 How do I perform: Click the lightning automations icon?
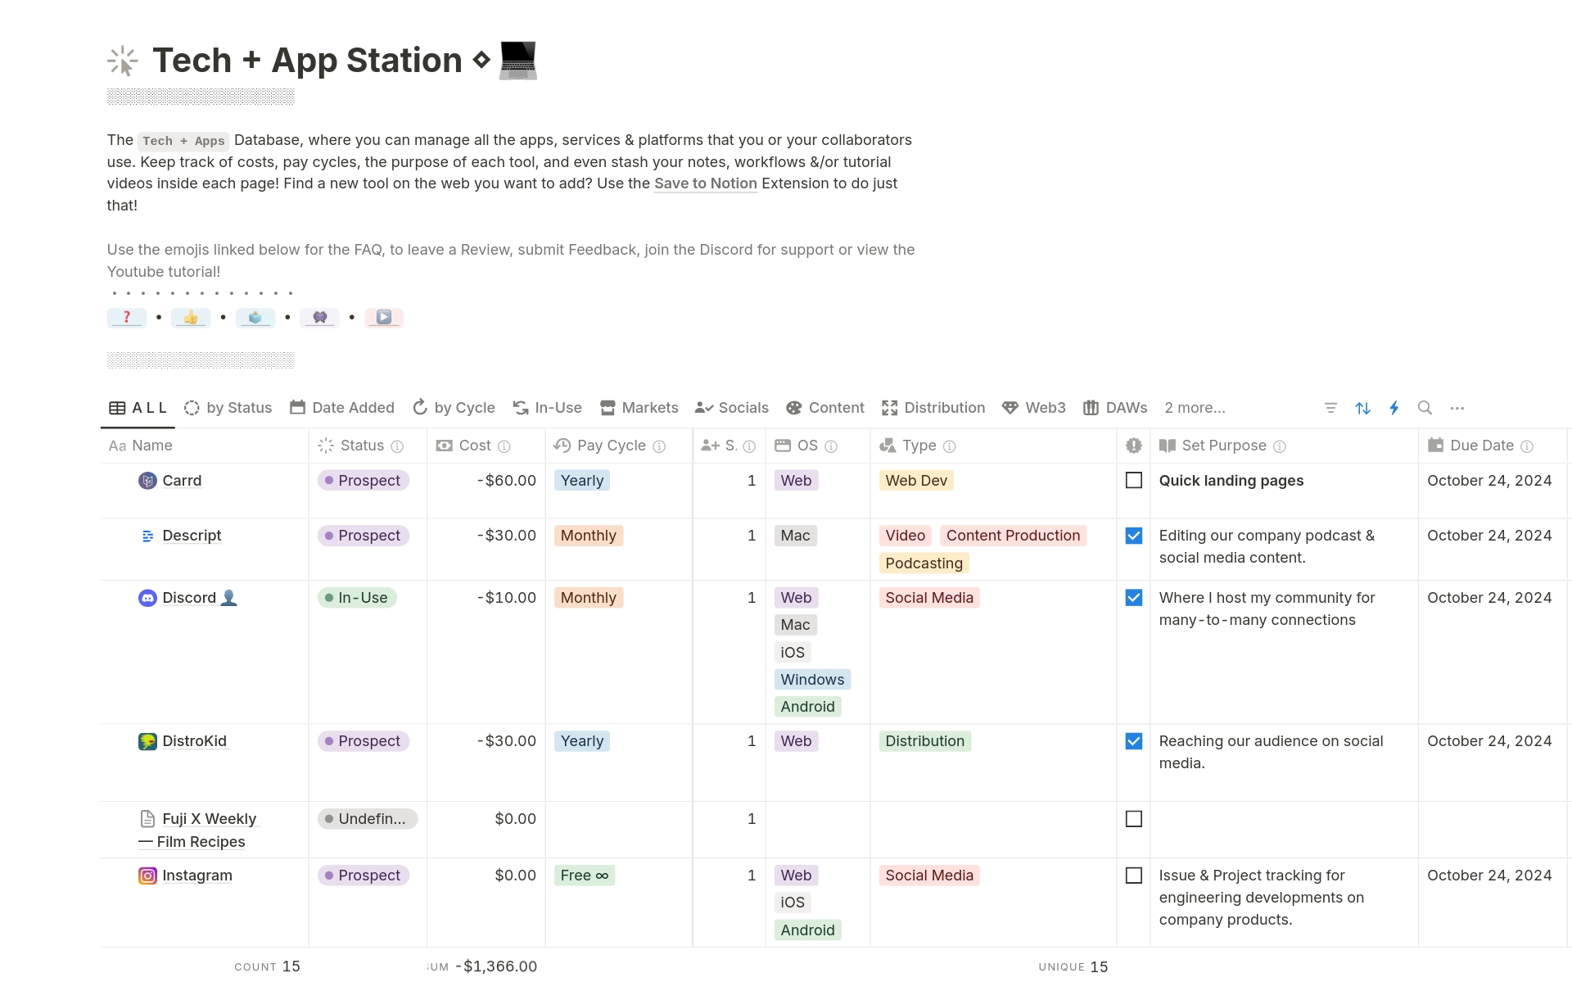tap(1394, 407)
